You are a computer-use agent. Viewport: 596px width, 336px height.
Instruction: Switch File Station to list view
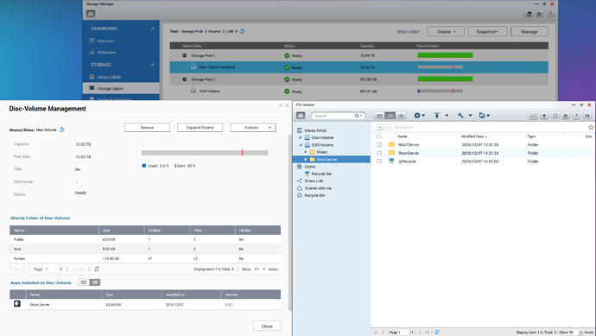click(390, 116)
